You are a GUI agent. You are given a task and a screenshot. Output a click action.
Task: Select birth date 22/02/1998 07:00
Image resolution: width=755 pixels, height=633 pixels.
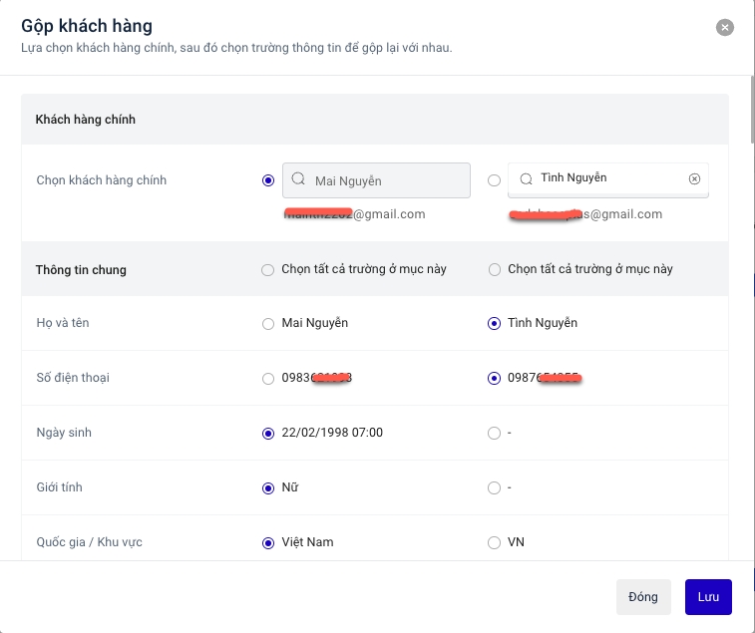coord(267,434)
